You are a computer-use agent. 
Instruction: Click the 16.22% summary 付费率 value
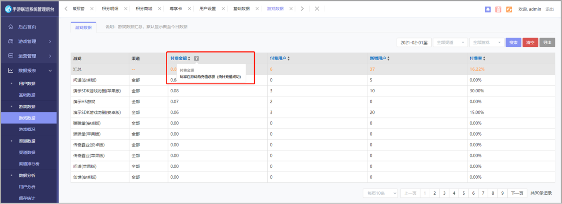click(477, 69)
